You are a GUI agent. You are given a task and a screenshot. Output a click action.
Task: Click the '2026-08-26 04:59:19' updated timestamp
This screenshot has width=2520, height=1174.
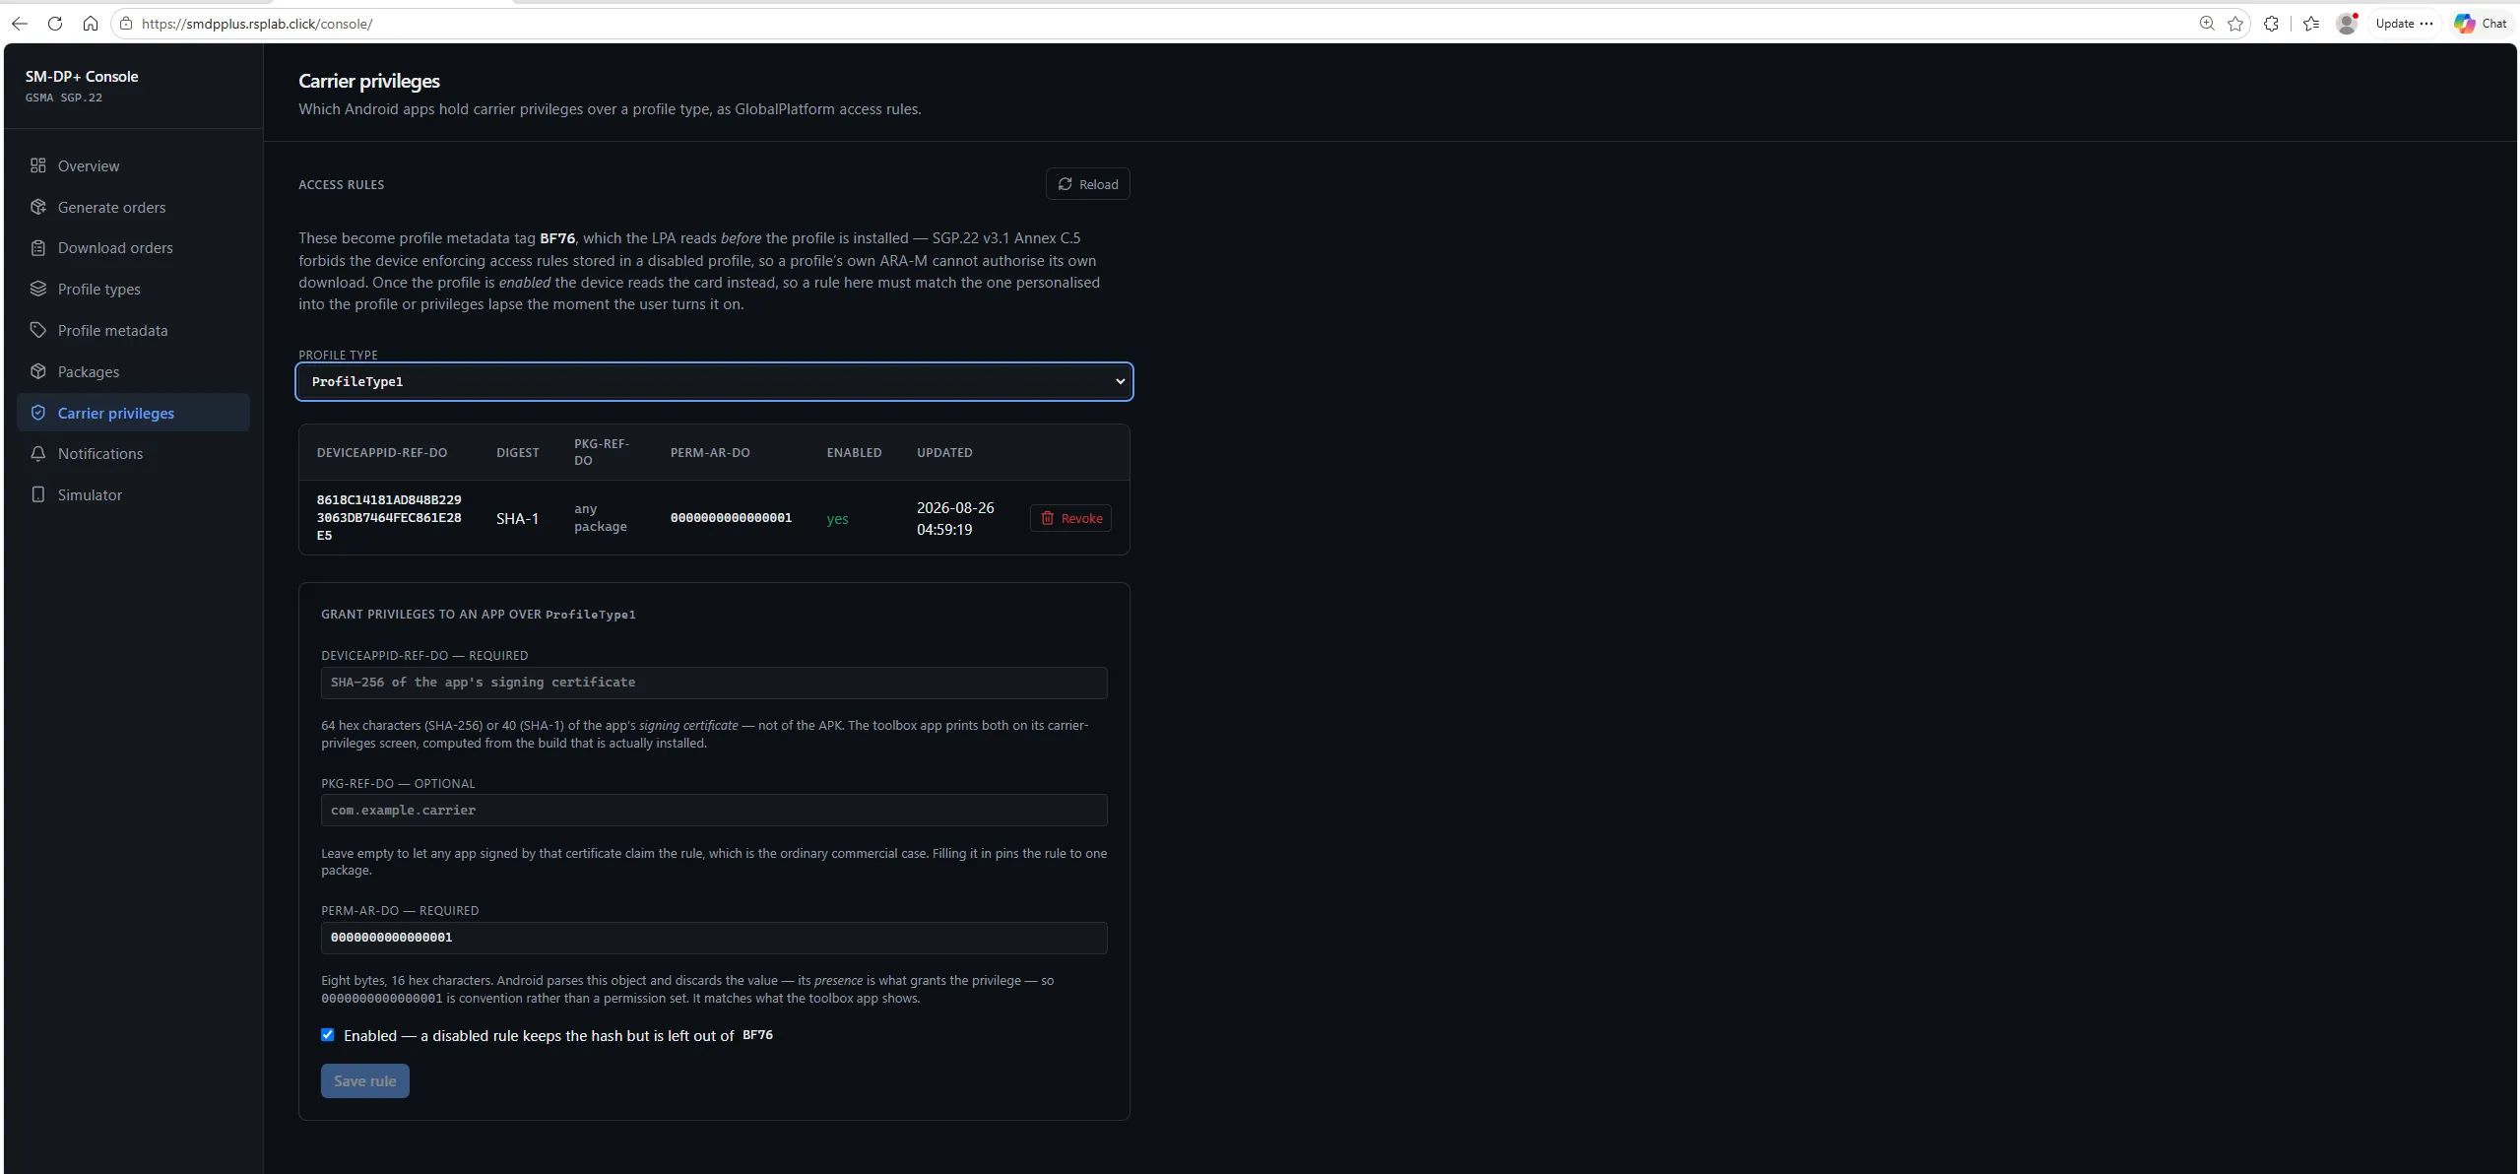955,518
